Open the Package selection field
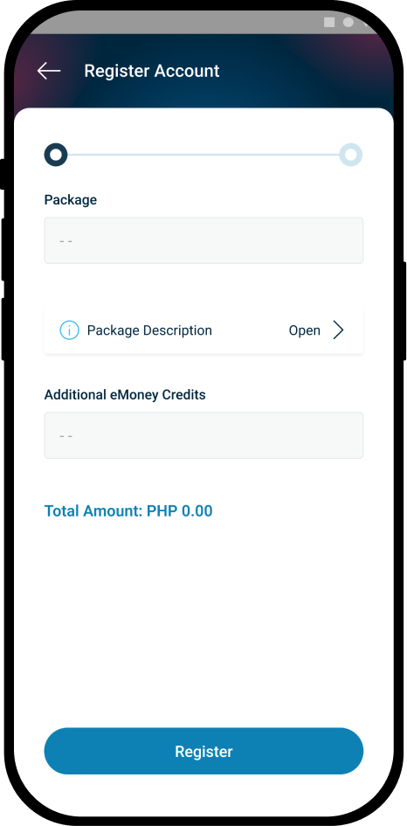This screenshot has width=407, height=826. pyautogui.click(x=203, y=240)
